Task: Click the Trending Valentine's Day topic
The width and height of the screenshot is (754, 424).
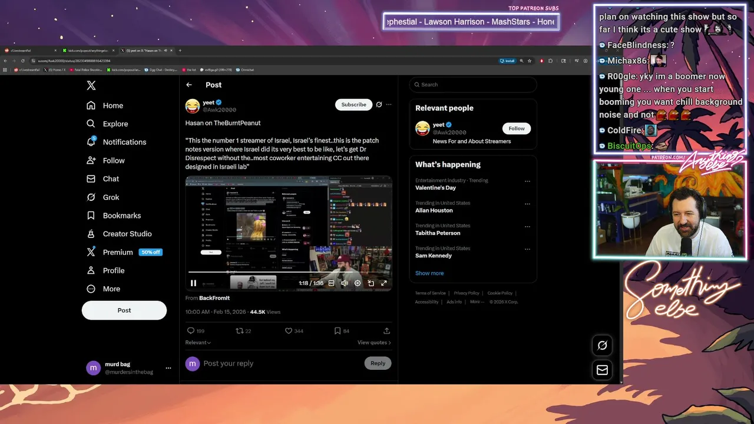Action: [x=435, y=188]
